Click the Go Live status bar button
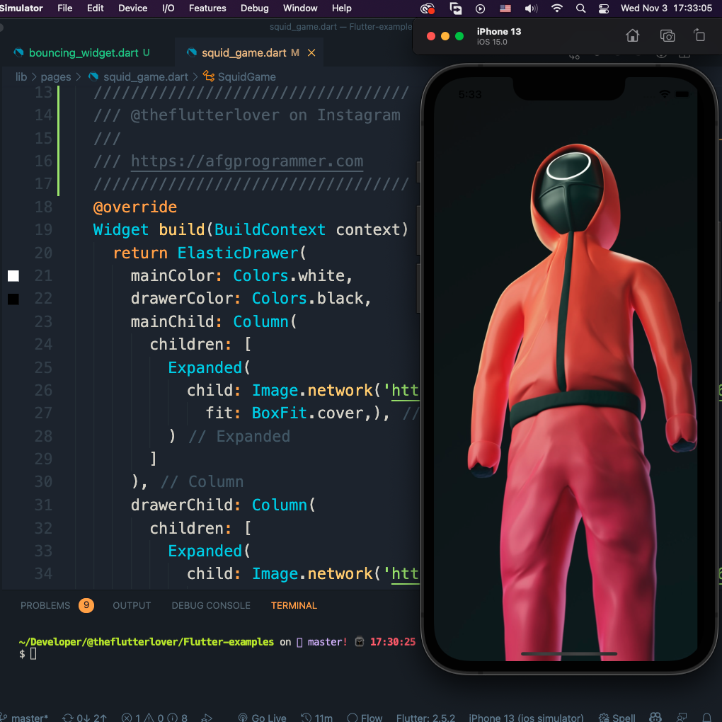Viewport: 722px width, 722px height. (262, 717)
